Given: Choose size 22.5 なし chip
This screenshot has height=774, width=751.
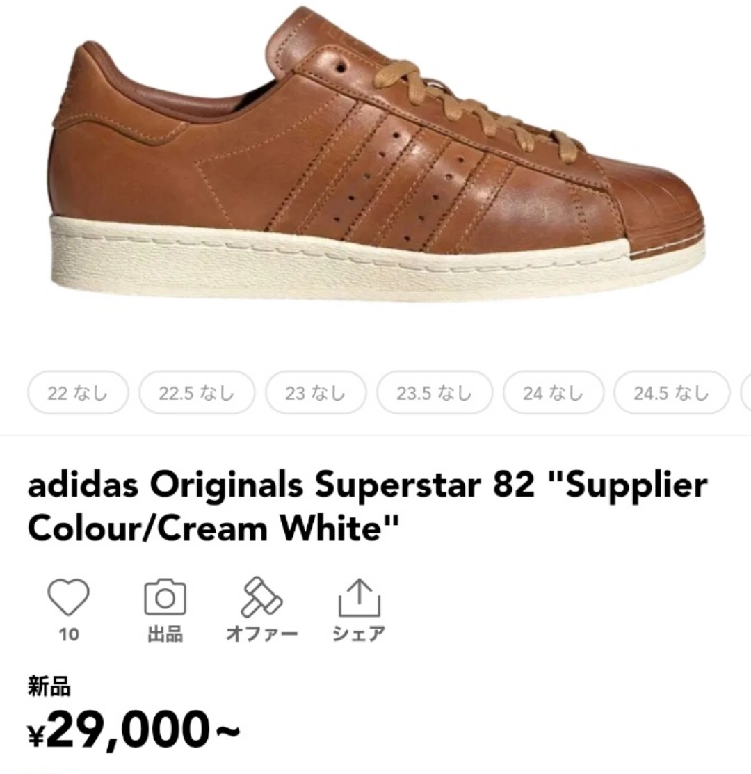Looking at the screenshot, I should point(197,393).
